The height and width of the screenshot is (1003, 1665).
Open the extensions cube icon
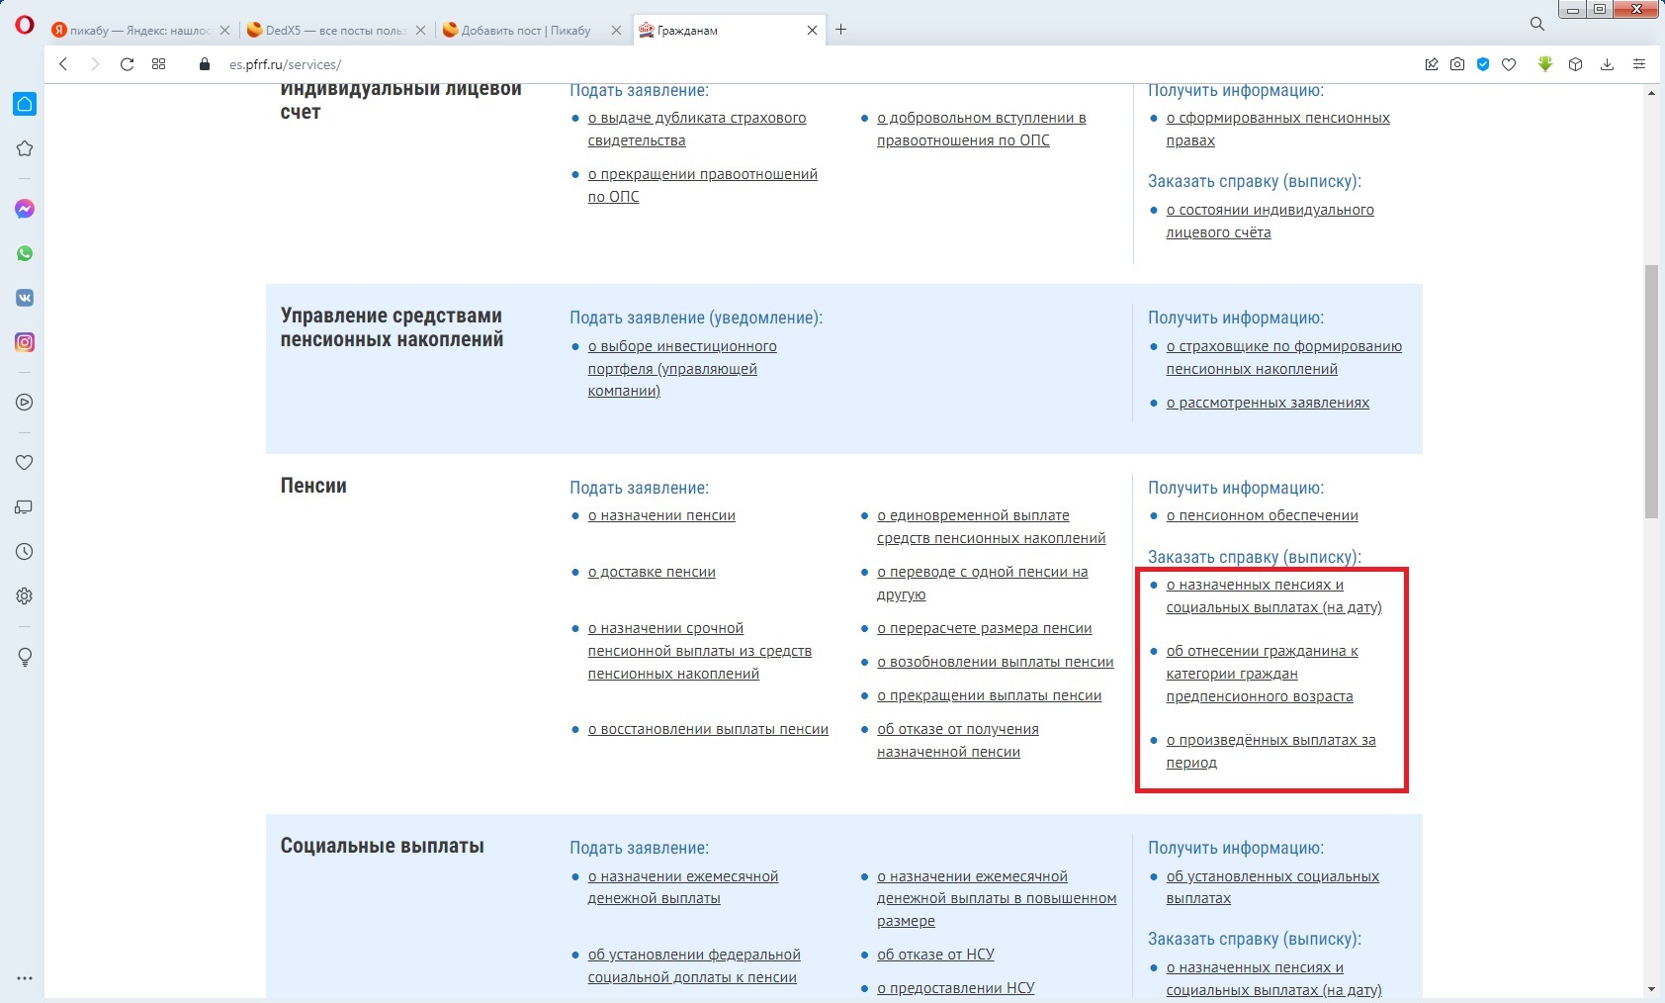1576,64
